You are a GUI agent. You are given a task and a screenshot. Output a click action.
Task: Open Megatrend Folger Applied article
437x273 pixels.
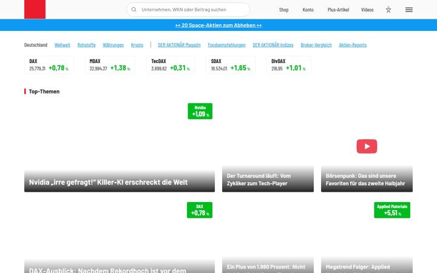click(358, 268)
